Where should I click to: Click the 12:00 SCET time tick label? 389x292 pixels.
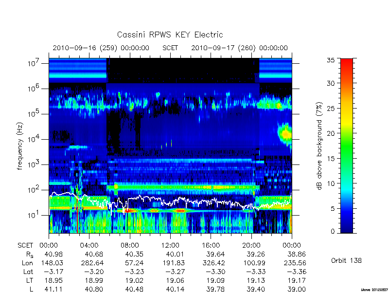[x=170, y=246]
